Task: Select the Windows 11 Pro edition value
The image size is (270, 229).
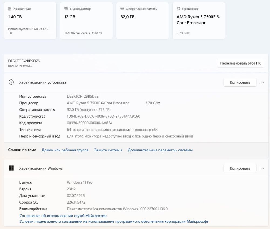Action: (x=80, y=182)
